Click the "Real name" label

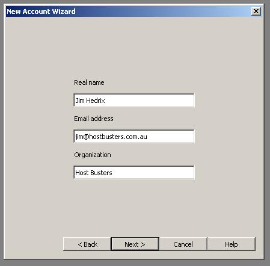pyautogui.click(x=89, y=82)
